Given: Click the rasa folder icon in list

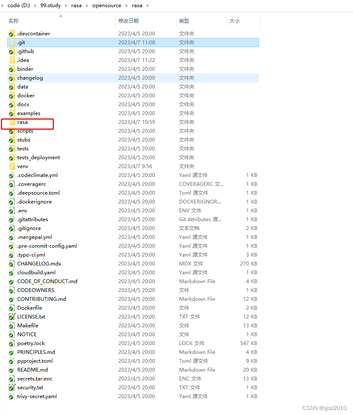Looking at the screenshot, I should coord(12,122).
